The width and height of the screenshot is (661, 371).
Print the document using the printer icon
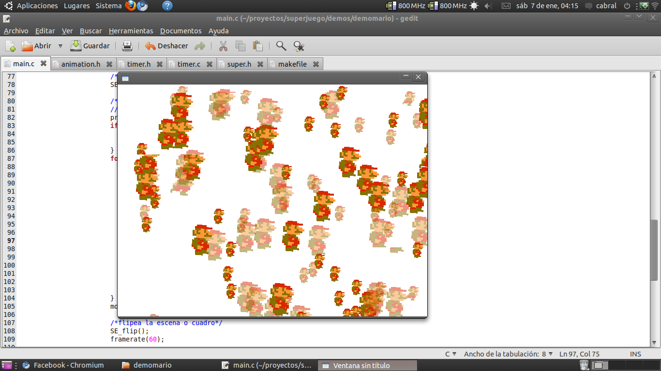tap(127, 46)
